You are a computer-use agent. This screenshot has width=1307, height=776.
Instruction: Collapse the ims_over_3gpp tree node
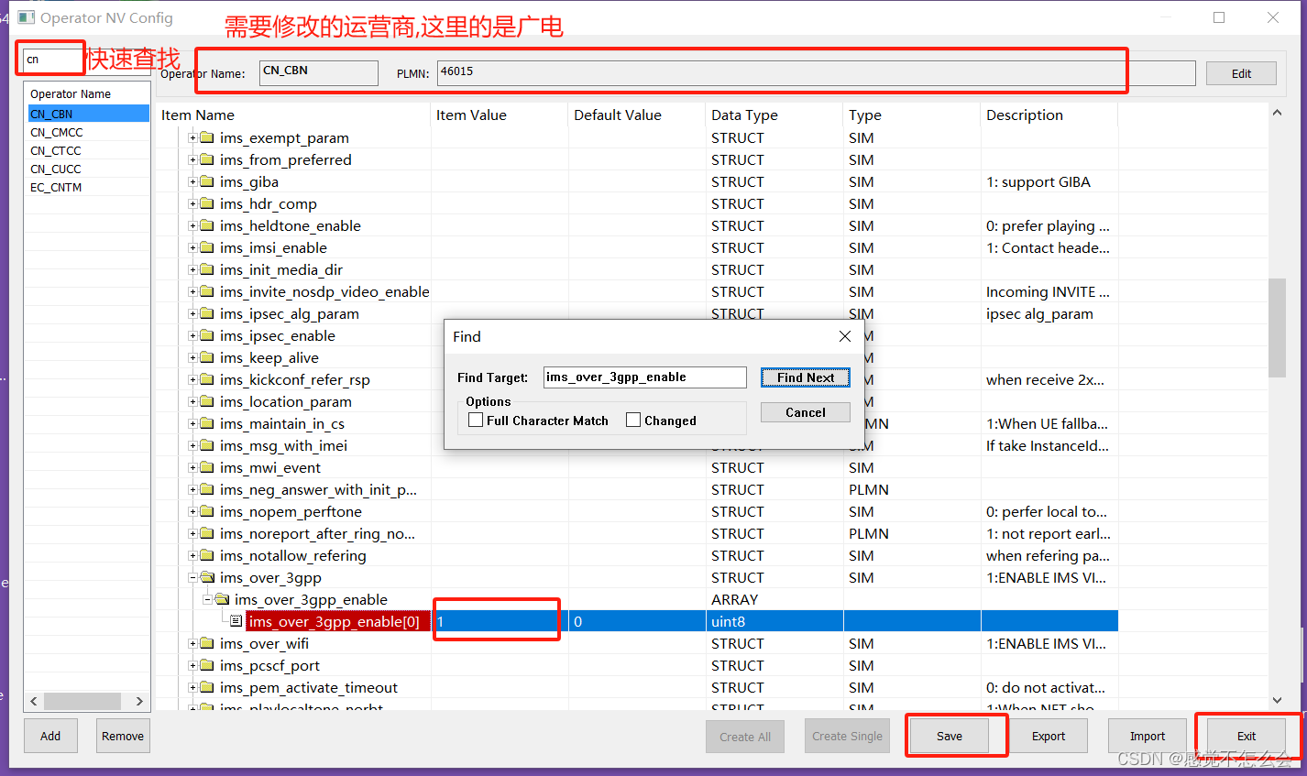coord(192,577)
